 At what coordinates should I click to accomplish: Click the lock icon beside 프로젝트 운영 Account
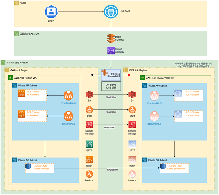pyautogui.click(x=3, y=63)
